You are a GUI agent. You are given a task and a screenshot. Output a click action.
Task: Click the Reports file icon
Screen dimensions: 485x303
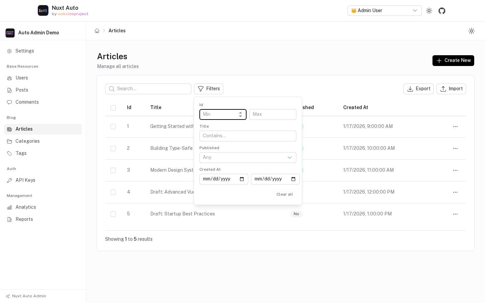tap(9, 220)
